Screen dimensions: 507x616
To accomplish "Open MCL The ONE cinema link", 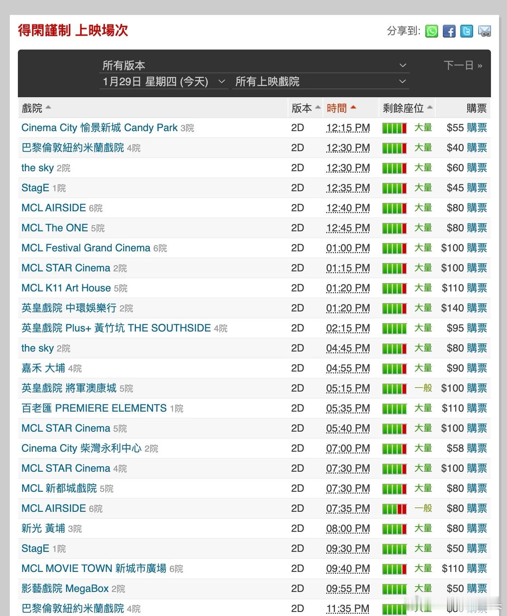I will (x=55, y=228).
